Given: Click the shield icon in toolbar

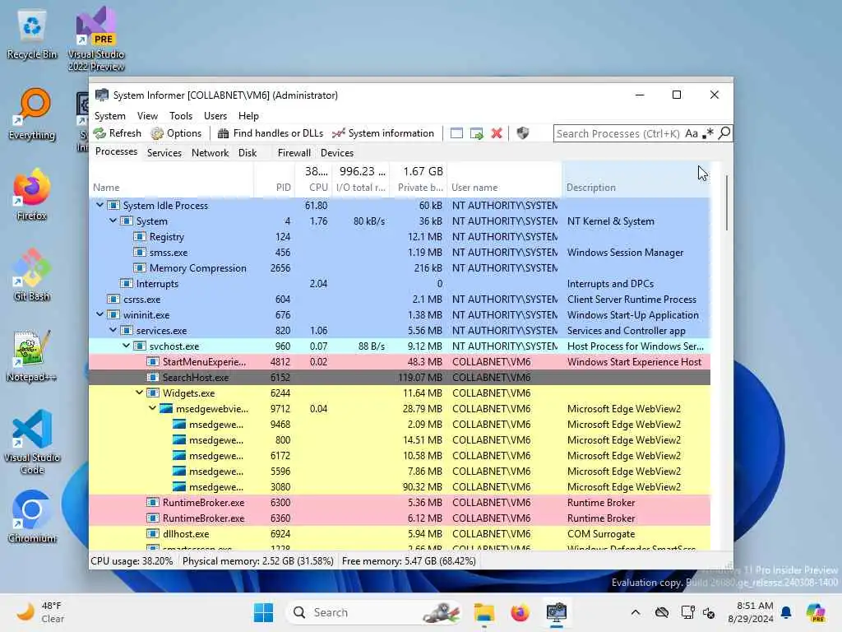Looking at the screenshot, I should tap(522, 133).
